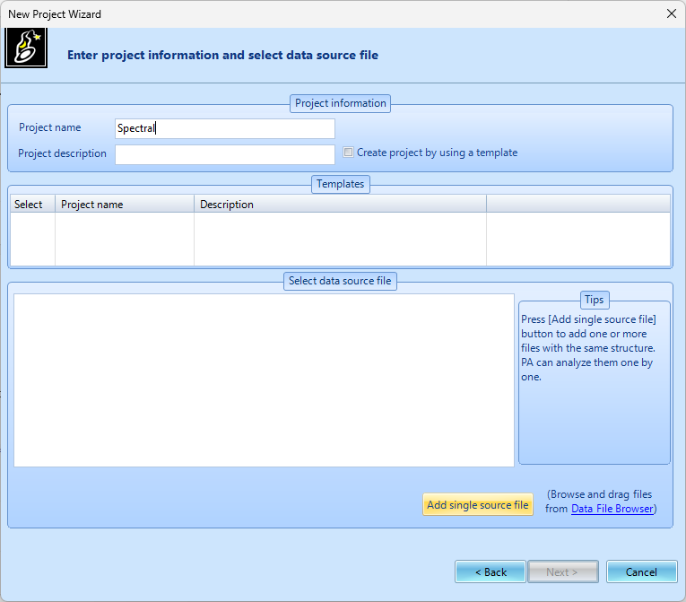Click the tips text about adding source files
The height and width of the screenshot is (602, 686).
click(x=588, y=348)
